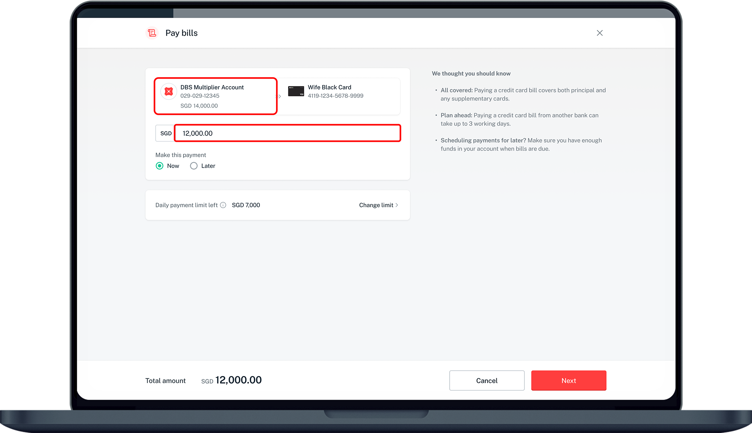Click the 12,000.00 amount input field
Screen dimensions: 752x433
(x=287, y=133)
